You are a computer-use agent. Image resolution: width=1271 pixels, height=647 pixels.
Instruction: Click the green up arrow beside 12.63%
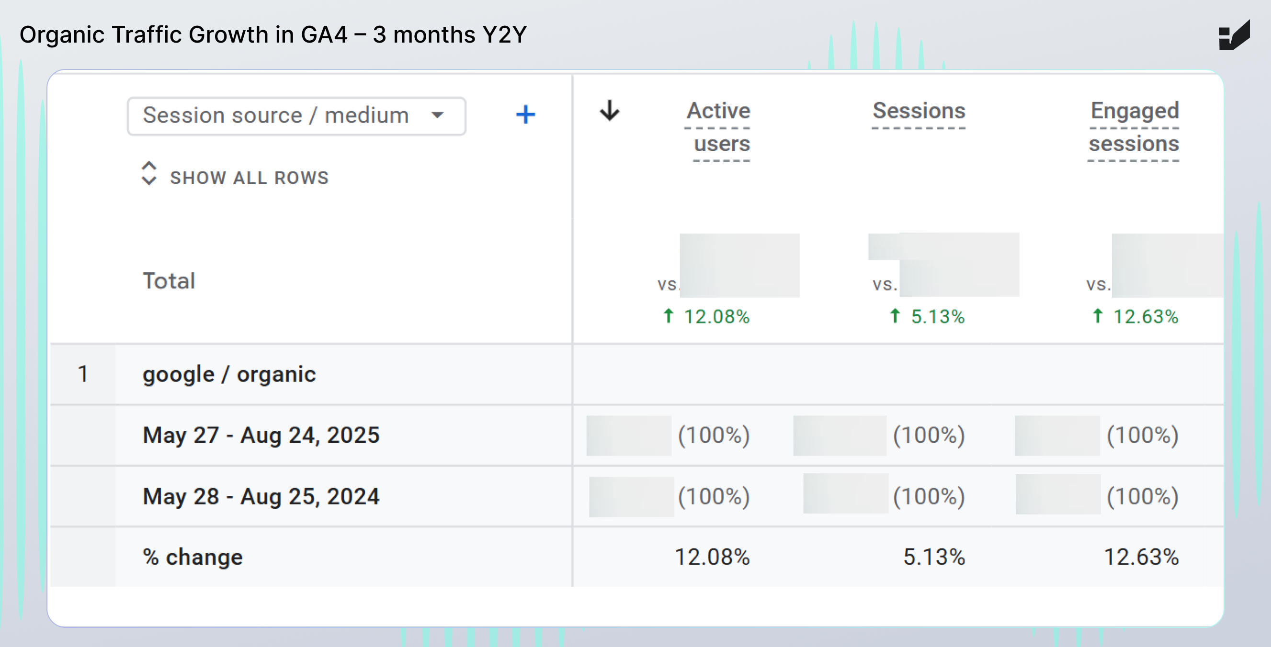click(x=1097, y=316)
